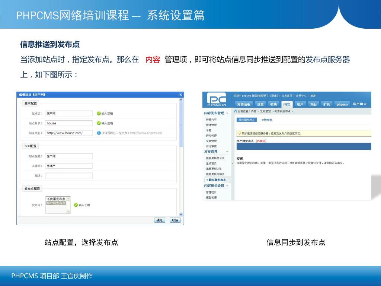
Task: Click the 搜索 header link
Action: point(313,96)
